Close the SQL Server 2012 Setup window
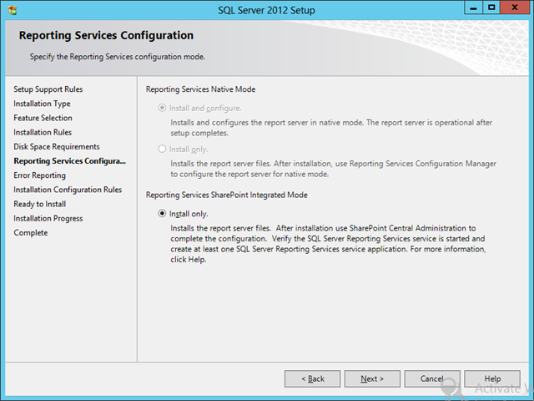The height and width of the screenshot is (401, 534). [x=515, y=8]
